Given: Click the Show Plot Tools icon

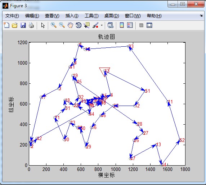Looking at the screenshot, I should tap(149, 25).
